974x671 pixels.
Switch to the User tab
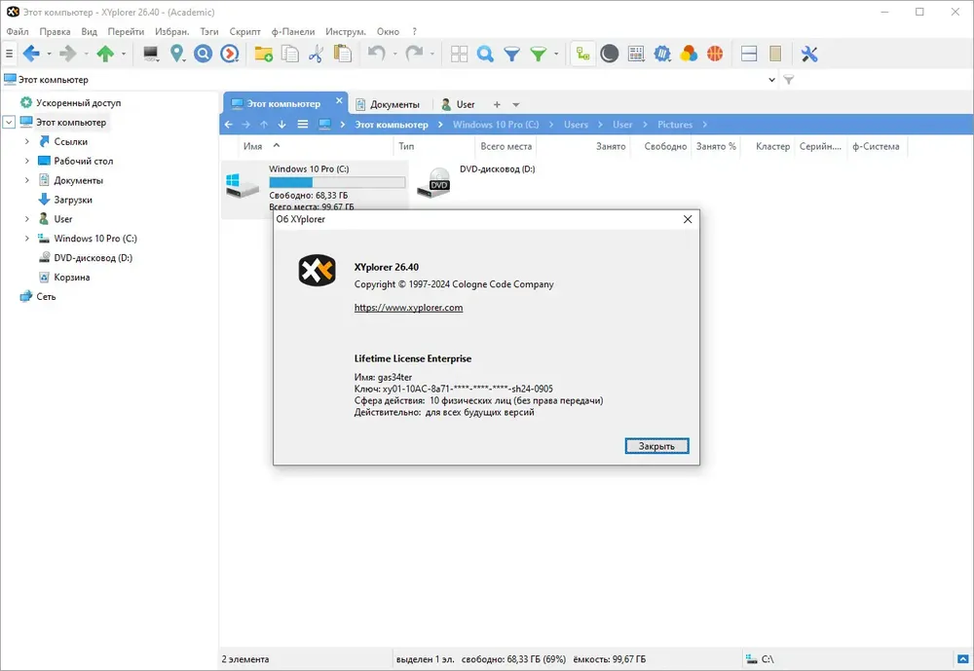pyautogui.click(x=459, y=104)
